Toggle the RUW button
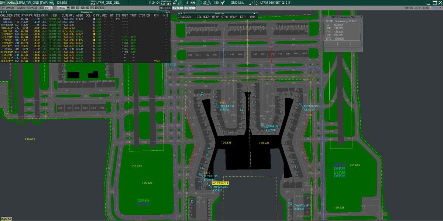This screenshot has width=443, height=221. (x=102, y=7)
